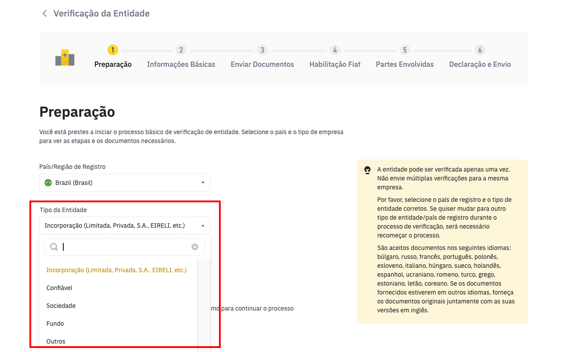569x352 pixels.
Task: Choose the Outros entity type
Action: pyautogui.click(x=118, y=341)
